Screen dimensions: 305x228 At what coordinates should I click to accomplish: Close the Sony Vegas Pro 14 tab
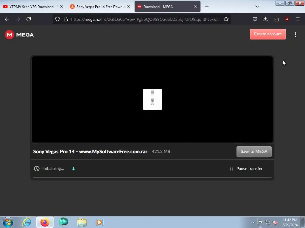pyautogui.click(x=129, y=7)
